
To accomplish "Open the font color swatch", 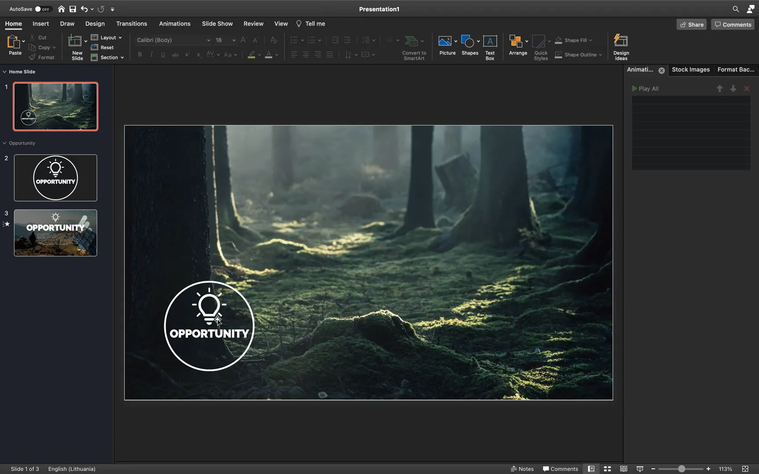I will (268, 54).
